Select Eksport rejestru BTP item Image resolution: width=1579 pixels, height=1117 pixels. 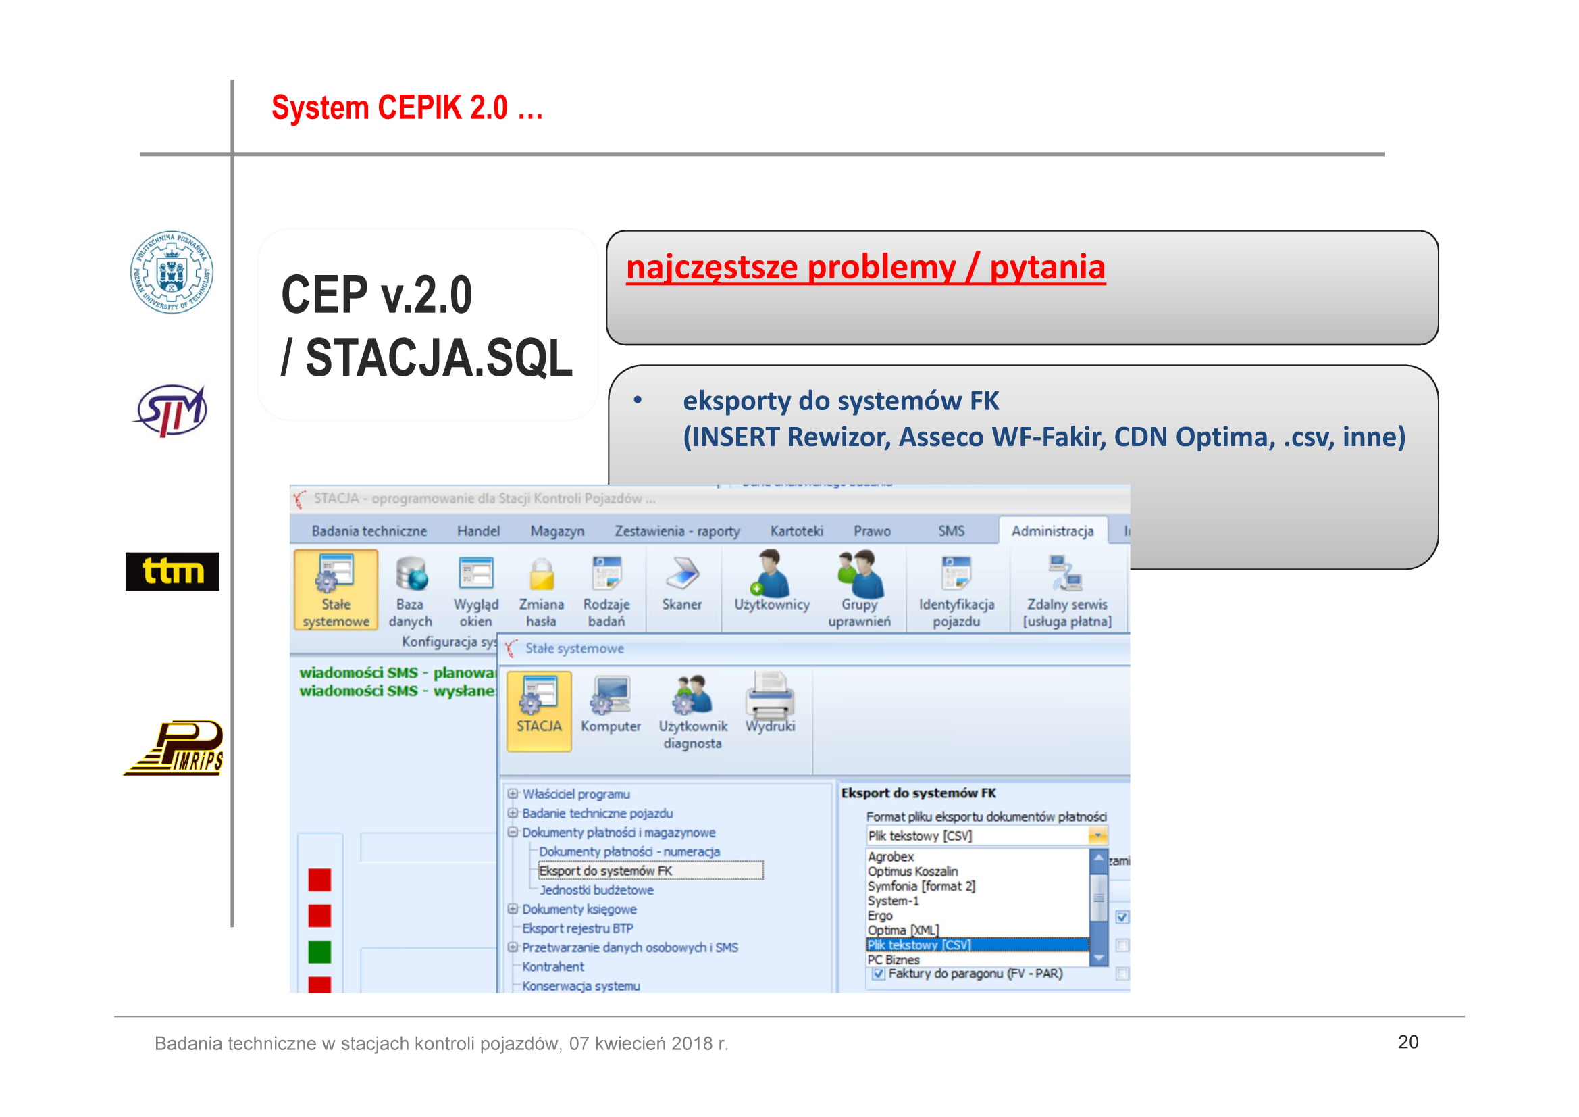pos(577,928)
